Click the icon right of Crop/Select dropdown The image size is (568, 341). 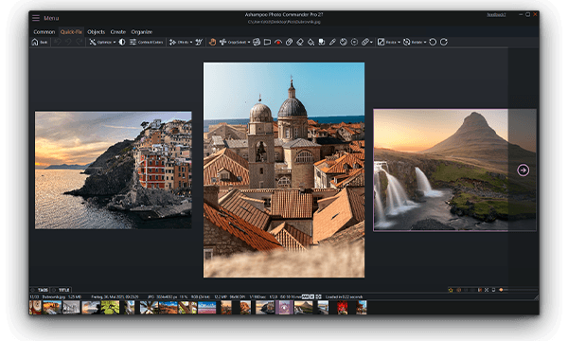(x=257, y=42)
